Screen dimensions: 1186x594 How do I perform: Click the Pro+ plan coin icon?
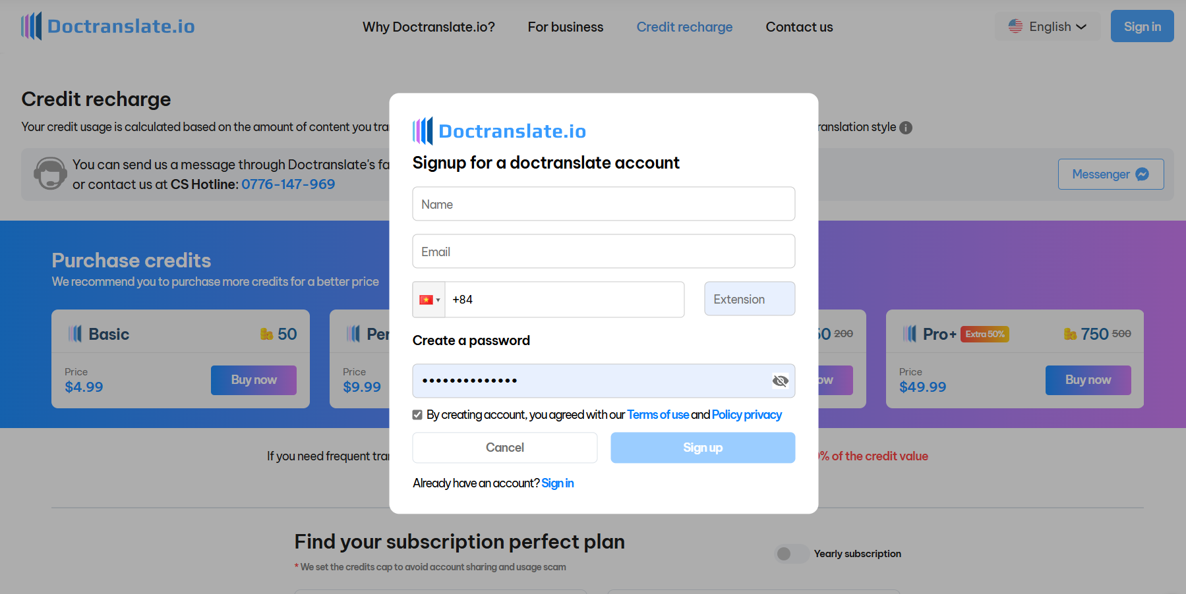[x=1070, y=335]
